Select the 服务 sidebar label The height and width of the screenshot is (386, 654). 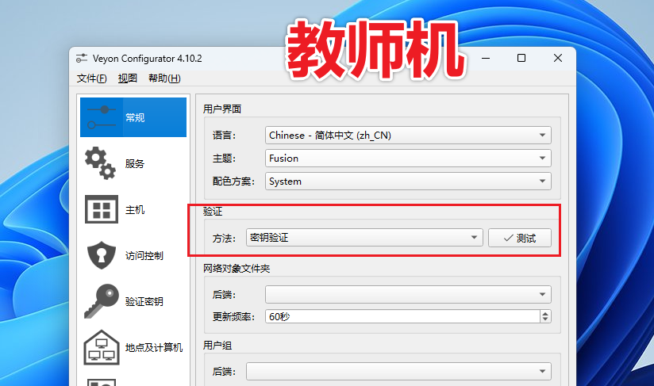(x=135, y=163)
